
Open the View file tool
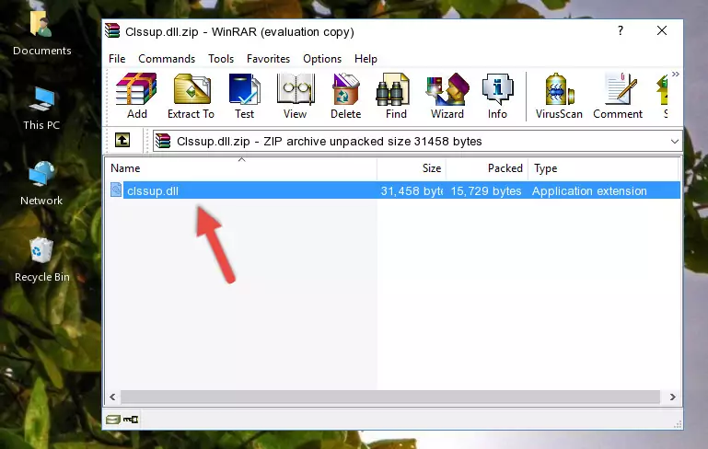pyautogui.click(x=296, y=96)
